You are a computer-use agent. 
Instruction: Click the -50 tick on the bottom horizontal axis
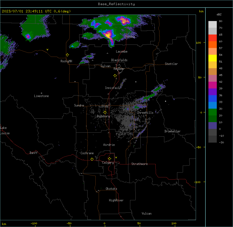point(69,223)
